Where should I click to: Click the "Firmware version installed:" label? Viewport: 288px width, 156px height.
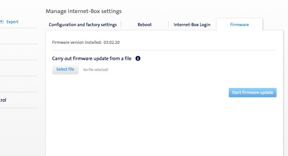pyautogui.click(x=77, y=42)
